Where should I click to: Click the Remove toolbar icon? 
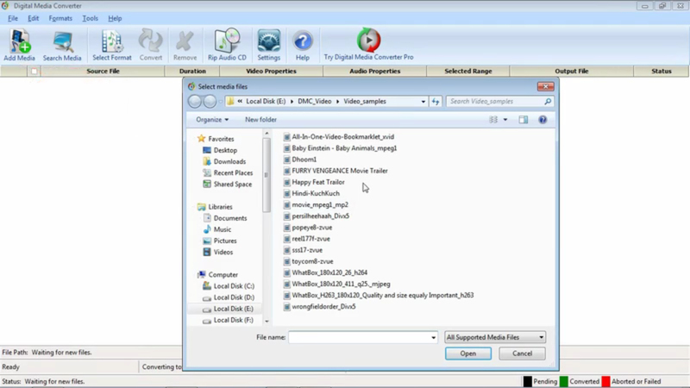coord(185,45)
